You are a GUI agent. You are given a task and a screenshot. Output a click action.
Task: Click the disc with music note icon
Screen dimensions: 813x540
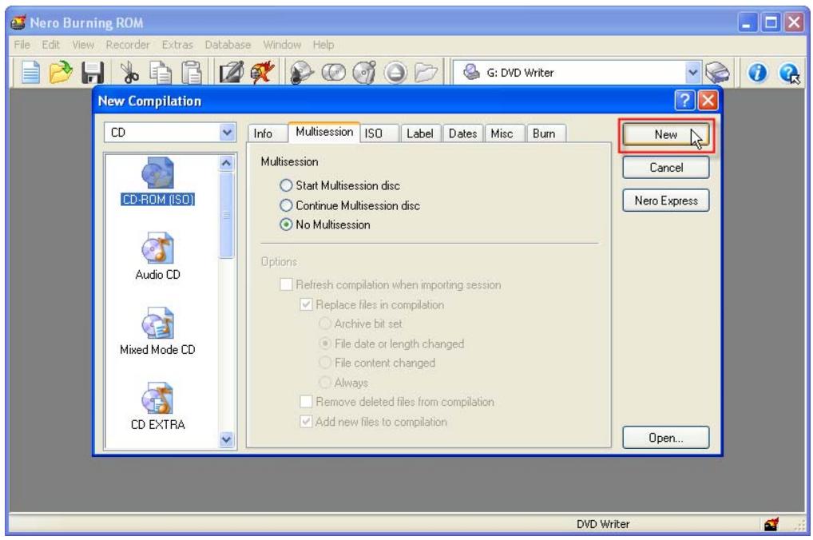pyautogui.click(x=364, y=72)
